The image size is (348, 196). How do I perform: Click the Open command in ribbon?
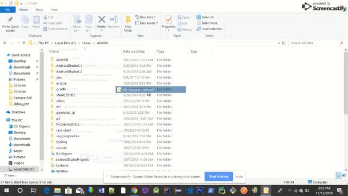pyautogui.click(x=185, y=17)
